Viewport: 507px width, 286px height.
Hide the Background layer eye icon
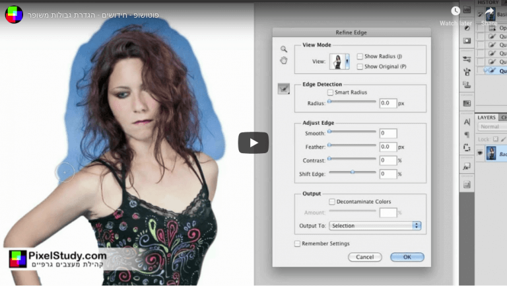pos(480,153)
